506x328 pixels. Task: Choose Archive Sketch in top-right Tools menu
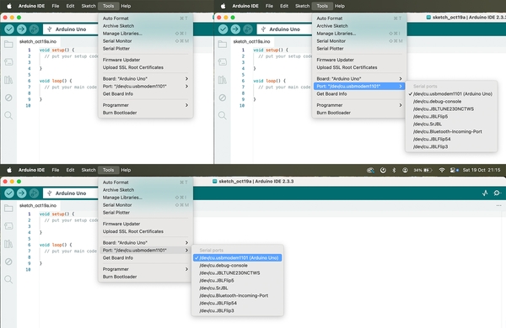pos(359,26)
